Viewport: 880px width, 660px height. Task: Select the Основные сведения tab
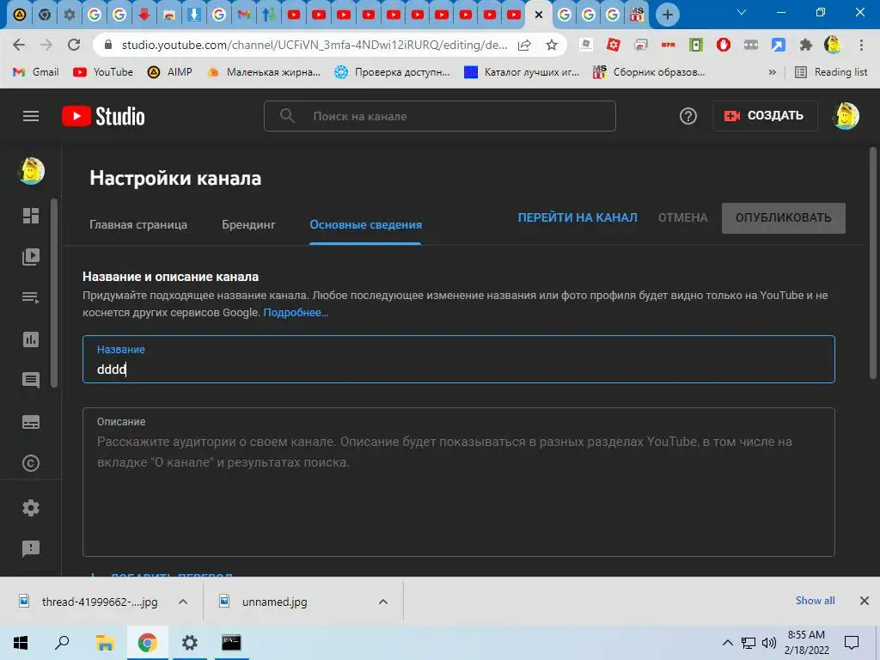click(365, 224)
